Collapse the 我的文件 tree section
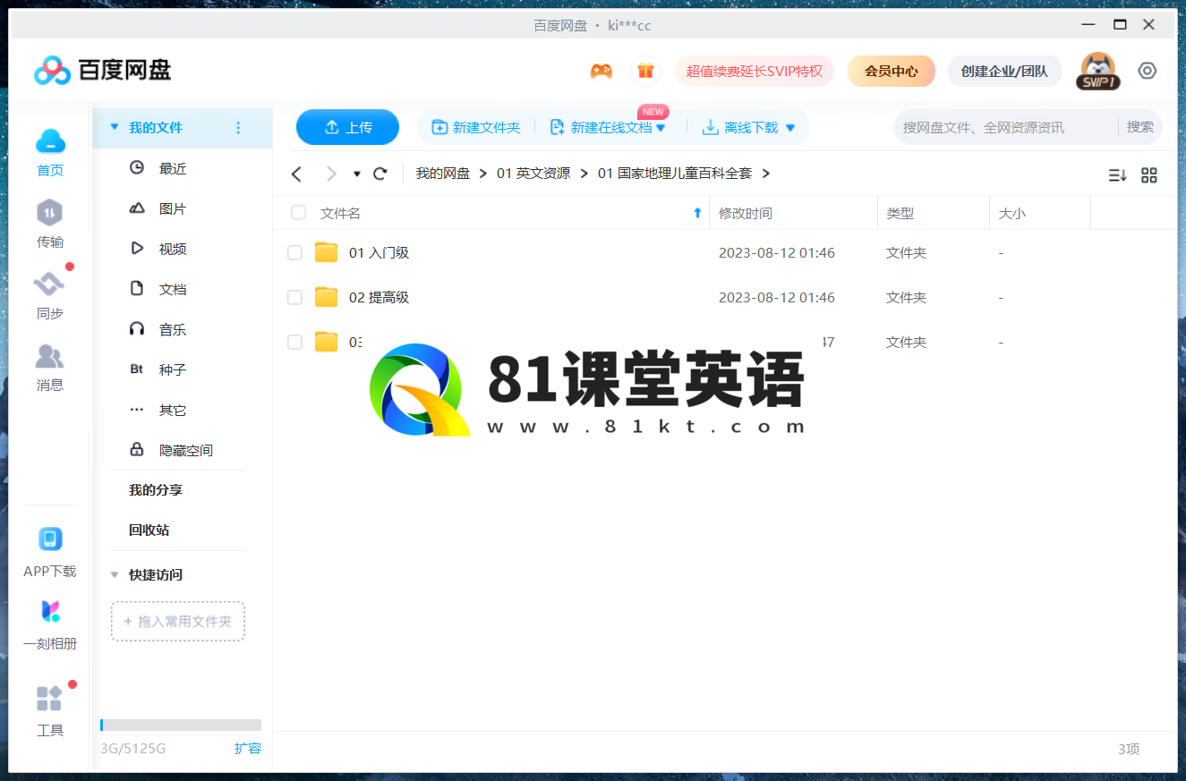This screenshot has height=781, width=1186. tap(114, 128)
